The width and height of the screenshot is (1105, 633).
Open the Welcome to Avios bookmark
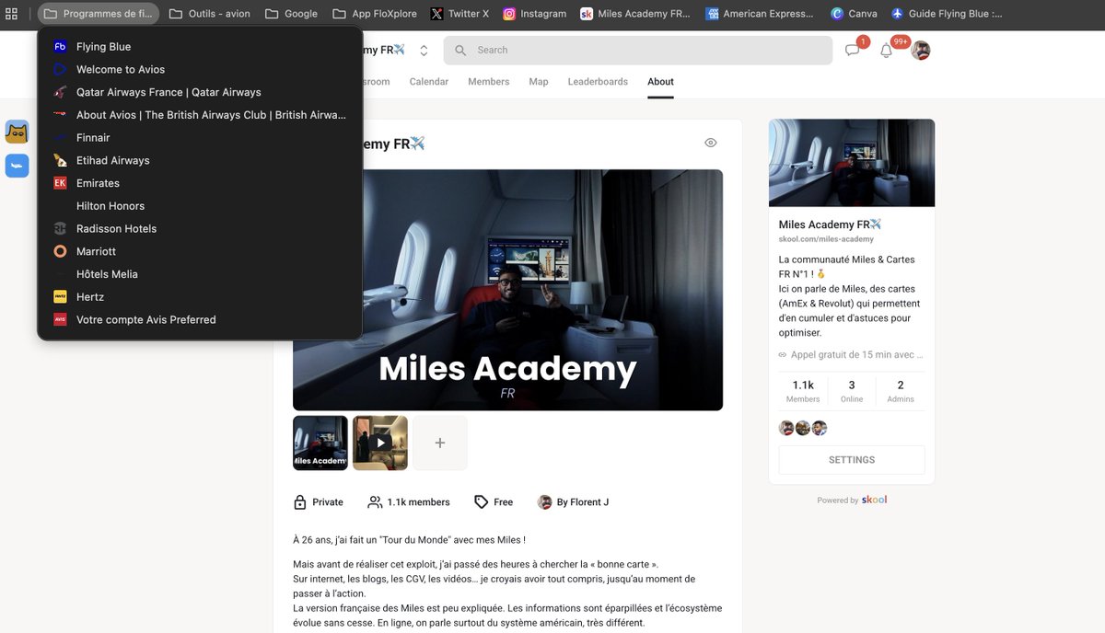point(199,69)
